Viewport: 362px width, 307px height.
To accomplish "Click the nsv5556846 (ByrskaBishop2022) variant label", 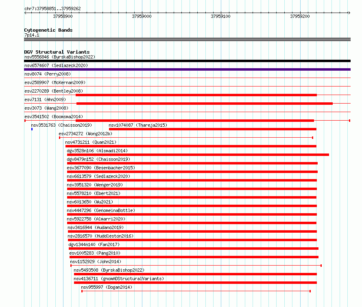I will pyautogui.click(x=60, y=57).
